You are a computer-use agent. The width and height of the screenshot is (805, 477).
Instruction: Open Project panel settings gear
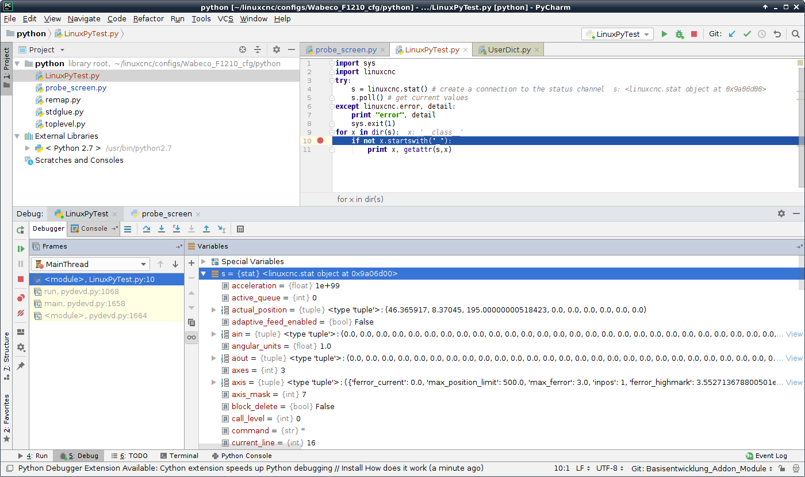[x=277, y=50]
